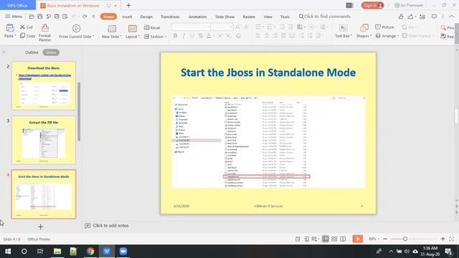Click the increase font size icon
The image size is (459, 258).
[237, 27]
